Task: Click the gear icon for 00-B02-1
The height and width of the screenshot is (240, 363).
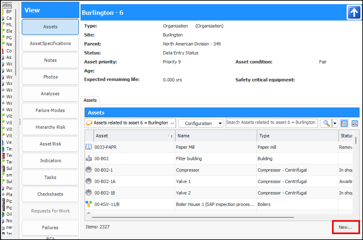Action: [89, 170]
